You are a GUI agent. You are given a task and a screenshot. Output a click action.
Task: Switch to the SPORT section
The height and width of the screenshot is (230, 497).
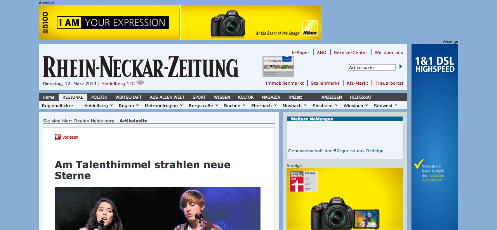point(199,97)
